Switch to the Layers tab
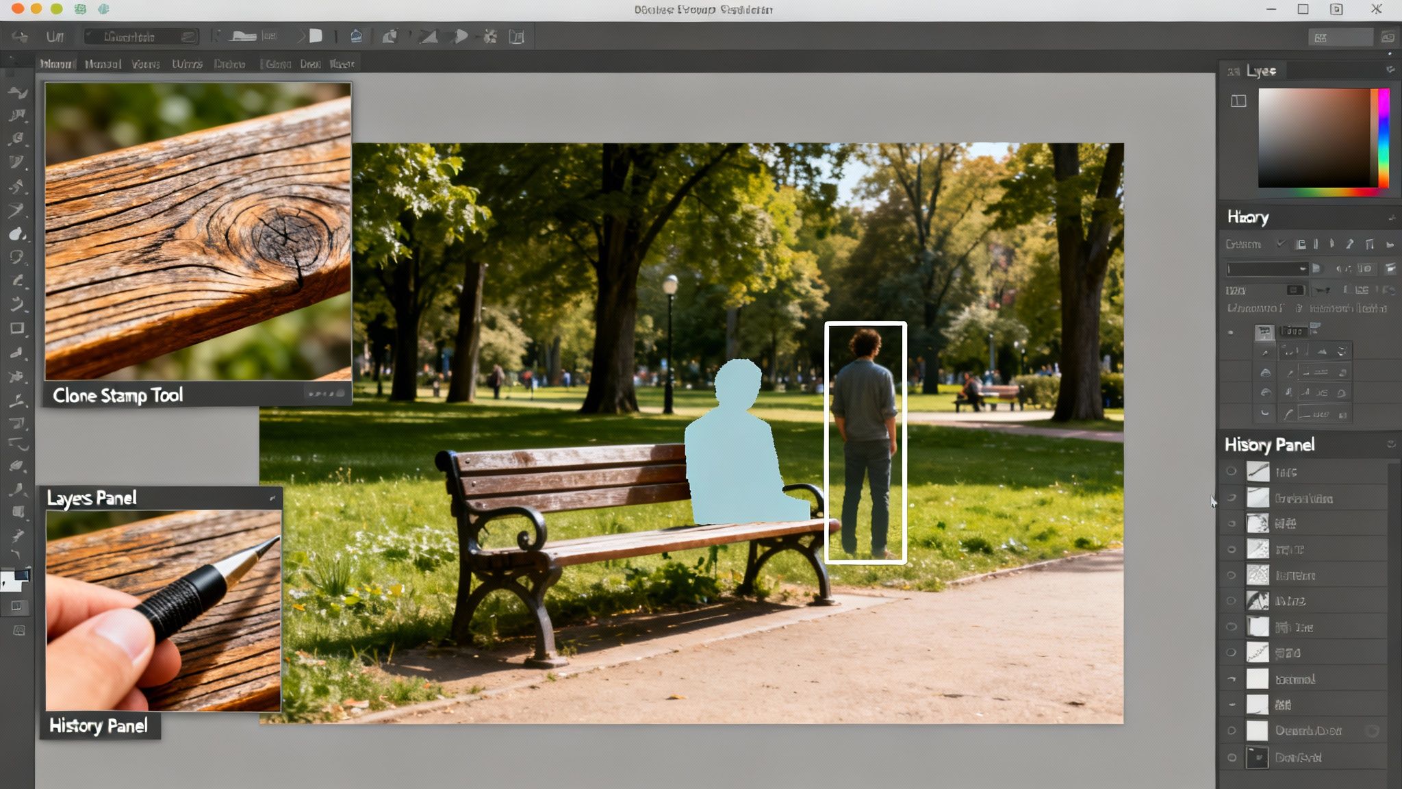The width and height of the screenshot is (1402, 789). pyautogui.click(x=1263, y=71)
